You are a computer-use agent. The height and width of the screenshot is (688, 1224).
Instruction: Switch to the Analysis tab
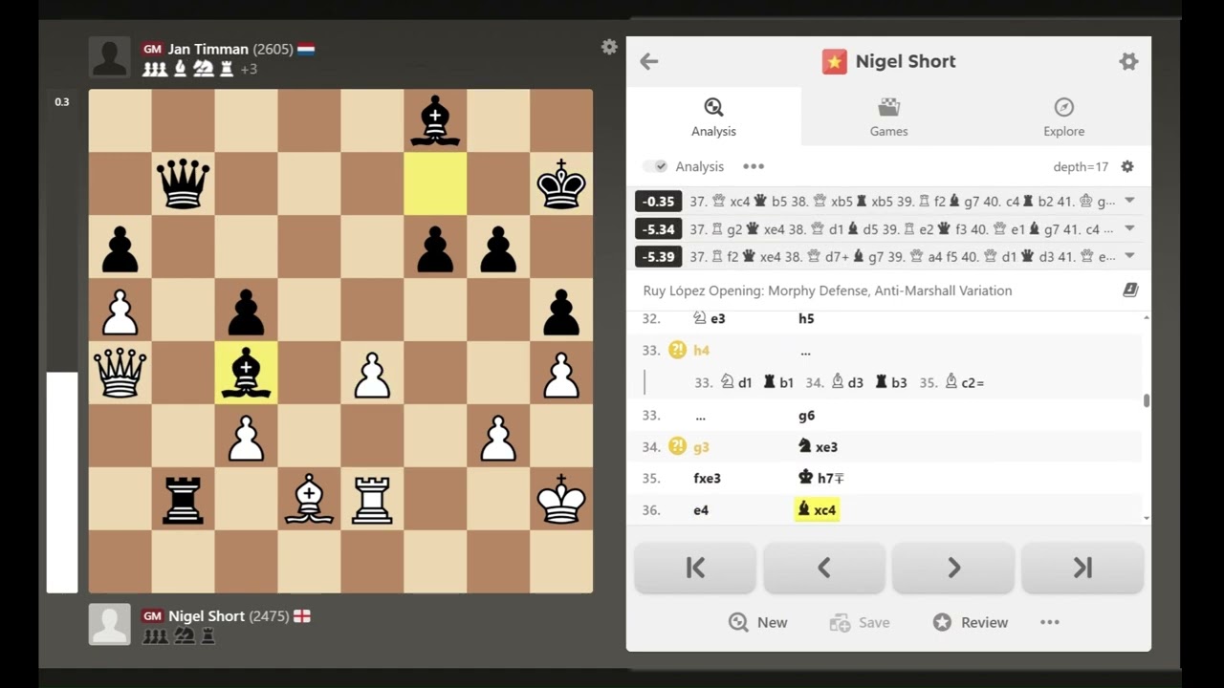click(713, 117)
